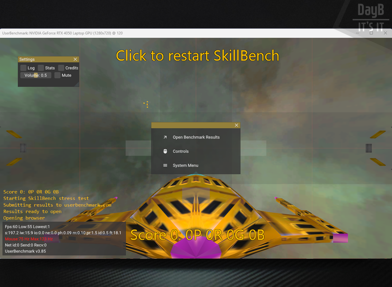Open the Controls menu entry
392x287 pixels.
tap(181, 151)
